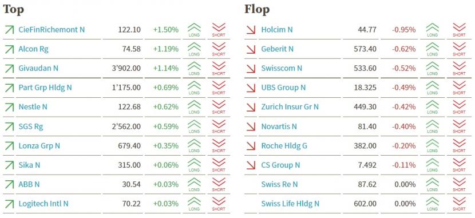Click the LONG icon for Holcim N
The image size is (475, 218).
point(433,30)
